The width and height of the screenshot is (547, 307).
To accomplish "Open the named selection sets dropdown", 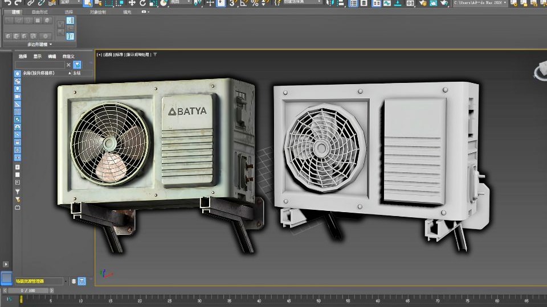I will point(302,2).
